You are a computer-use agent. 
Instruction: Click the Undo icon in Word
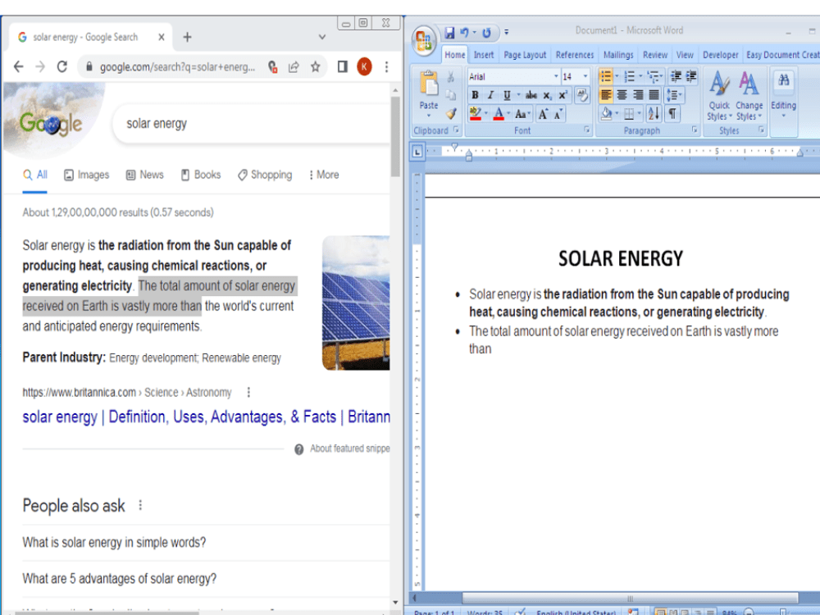click(x=464, y=33)
